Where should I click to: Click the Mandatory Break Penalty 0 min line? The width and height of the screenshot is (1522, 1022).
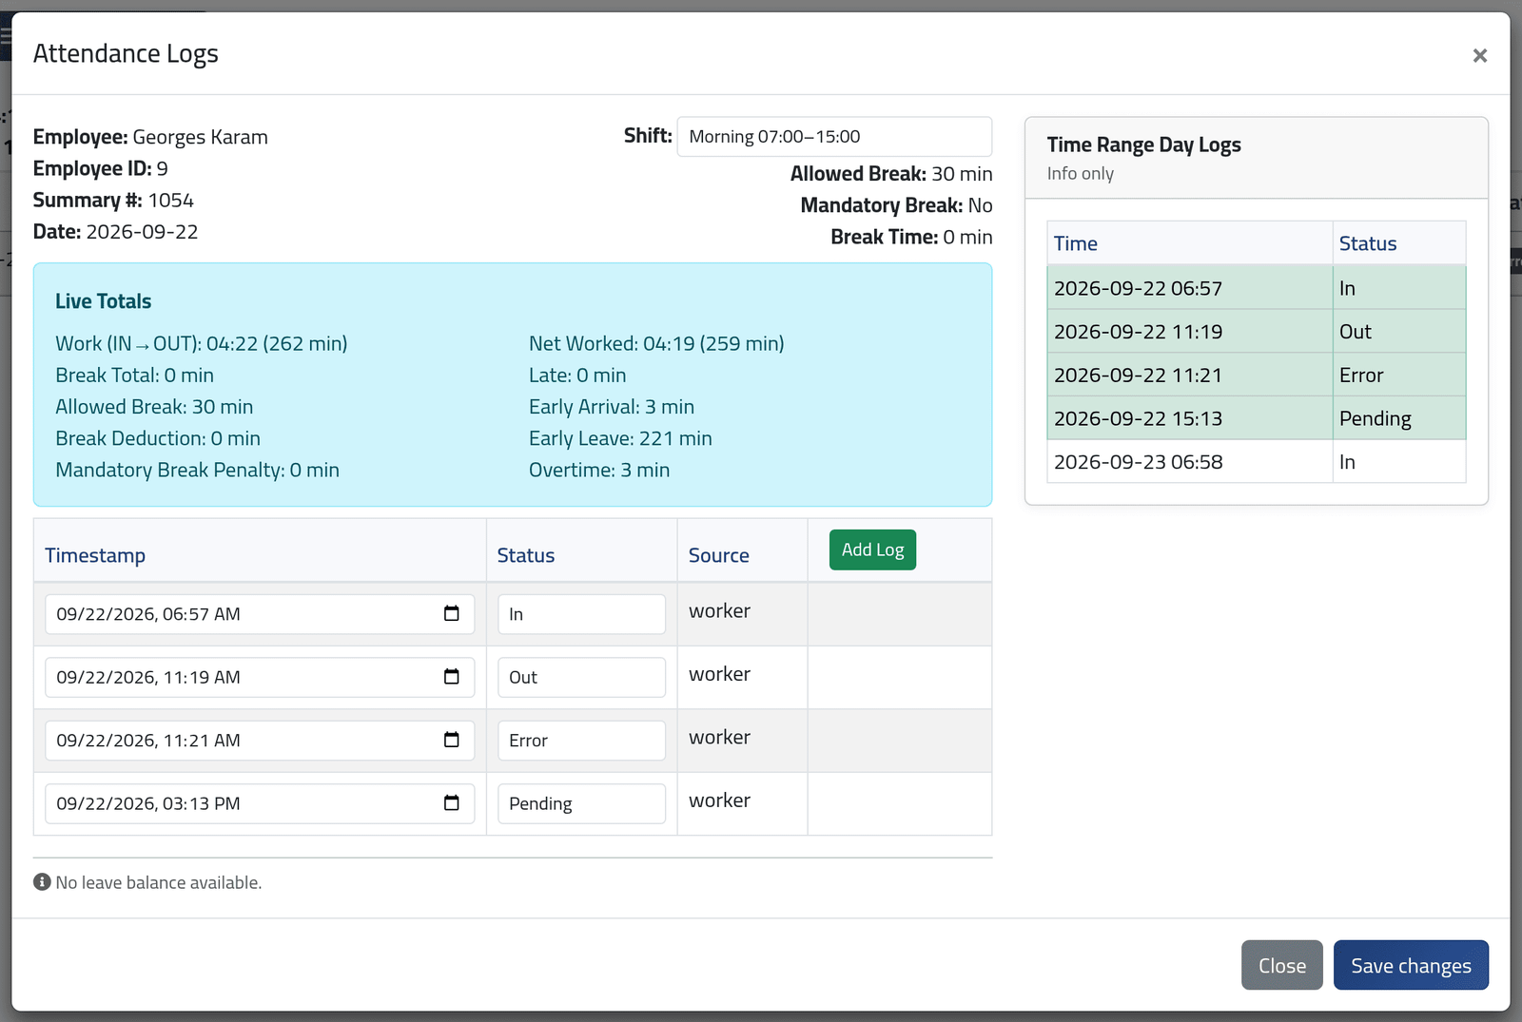197,470
